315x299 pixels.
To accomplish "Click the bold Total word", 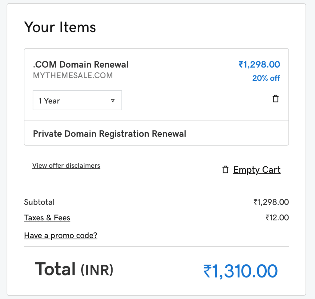I will click(55, 269).
